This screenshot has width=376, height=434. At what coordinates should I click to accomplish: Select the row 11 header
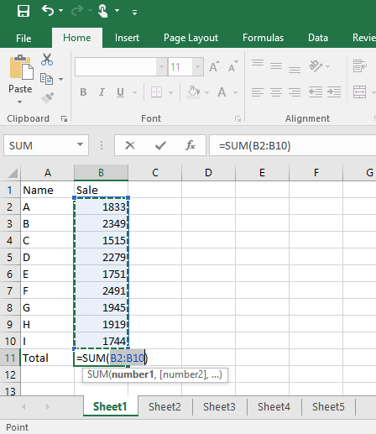point(10,358)
